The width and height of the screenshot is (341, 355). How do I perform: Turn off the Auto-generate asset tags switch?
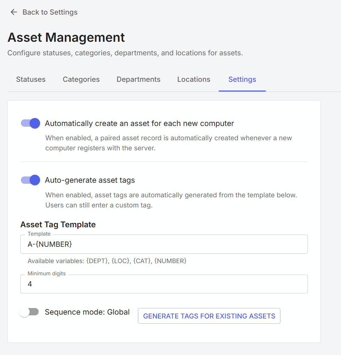[x=30, y=180]
